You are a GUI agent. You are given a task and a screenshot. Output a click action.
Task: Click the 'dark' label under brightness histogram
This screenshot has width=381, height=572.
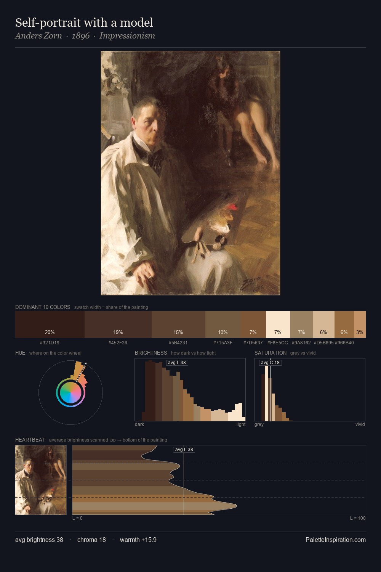[139, 424]
